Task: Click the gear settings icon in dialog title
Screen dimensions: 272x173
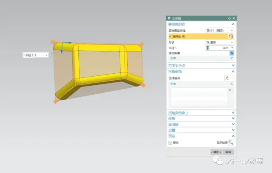Action: pyautogui.click(x=169, y=19)
